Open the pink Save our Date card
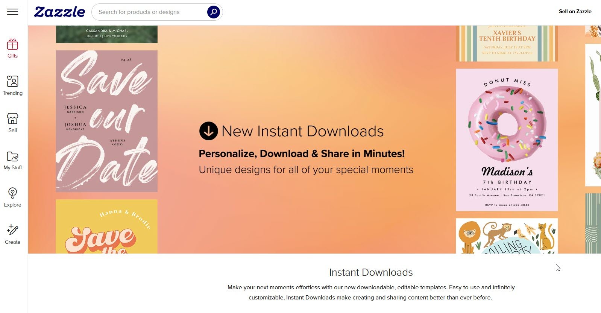Screen dimensions: 601x313 click(106, 121)
